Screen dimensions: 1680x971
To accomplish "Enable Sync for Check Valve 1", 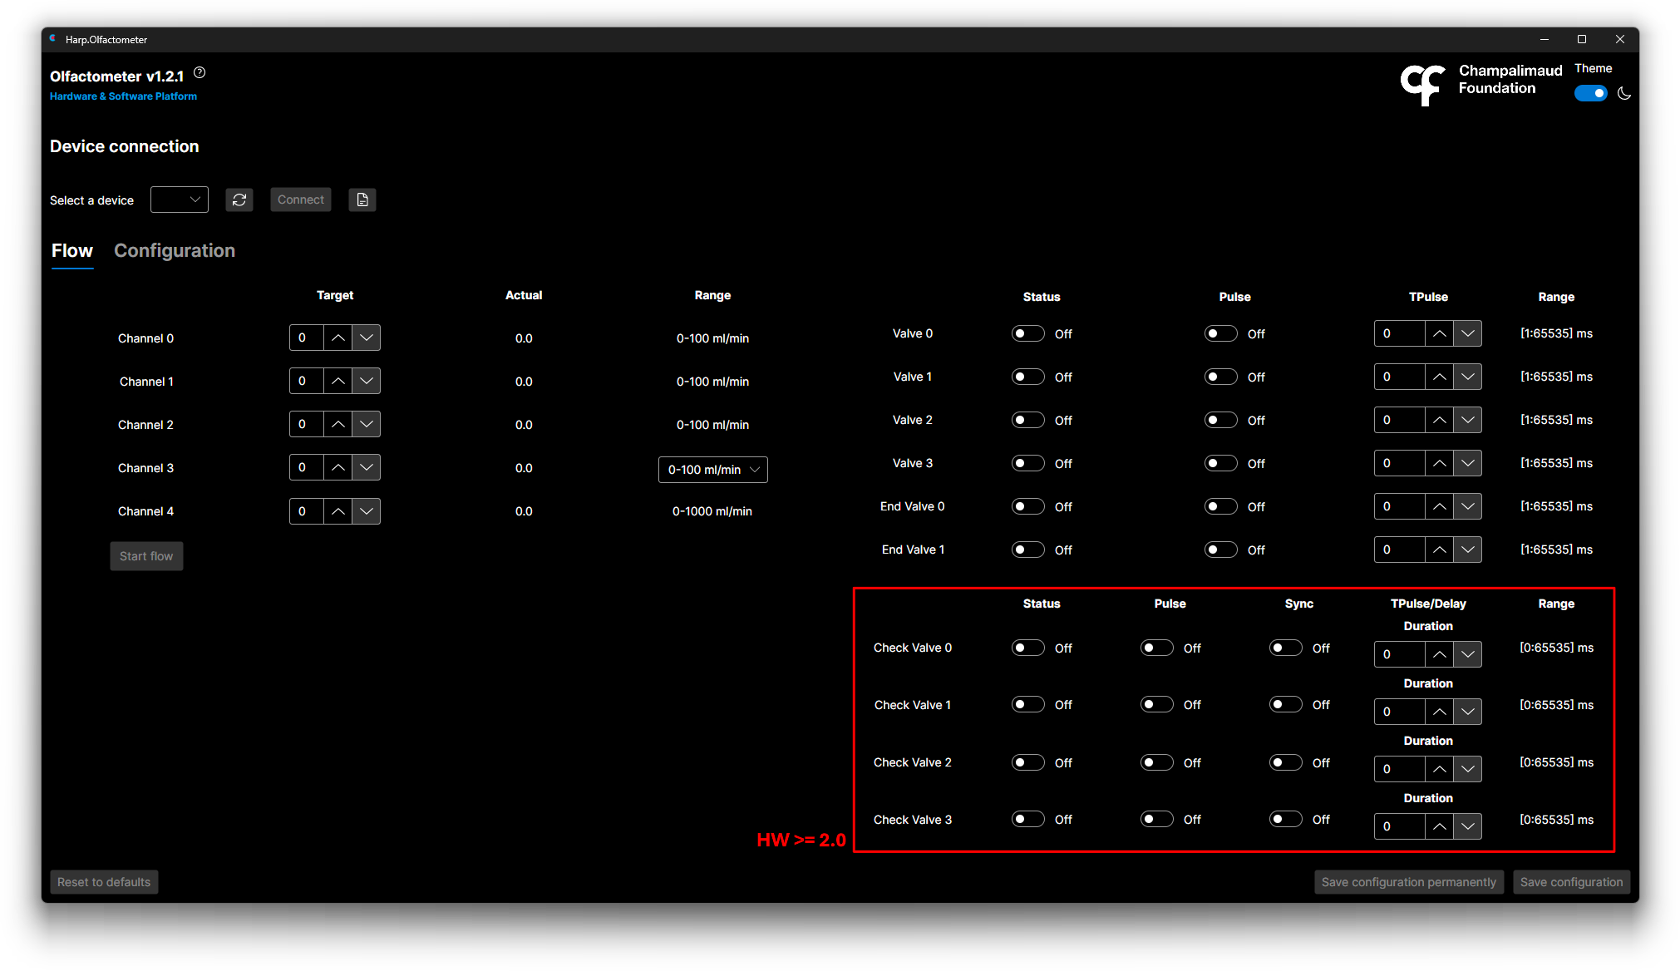I will [1286, 705].
